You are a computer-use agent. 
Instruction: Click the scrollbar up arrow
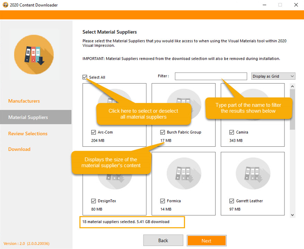click(293, 87)
